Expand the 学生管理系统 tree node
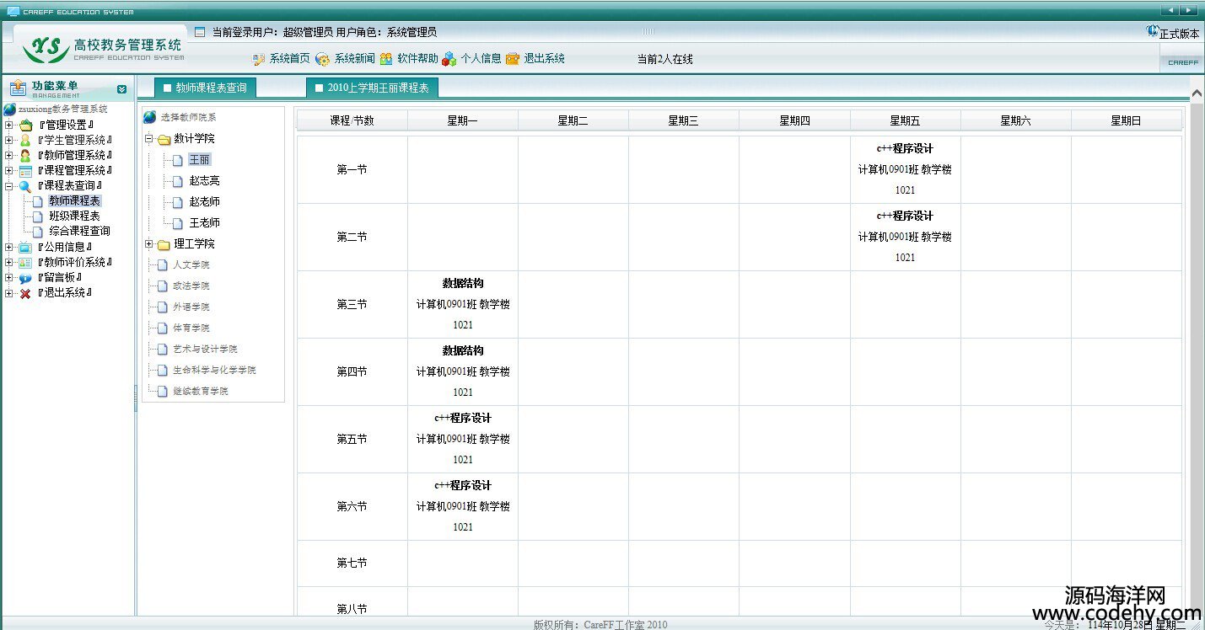The image size is (1205, 630). (x=8, y=141)
